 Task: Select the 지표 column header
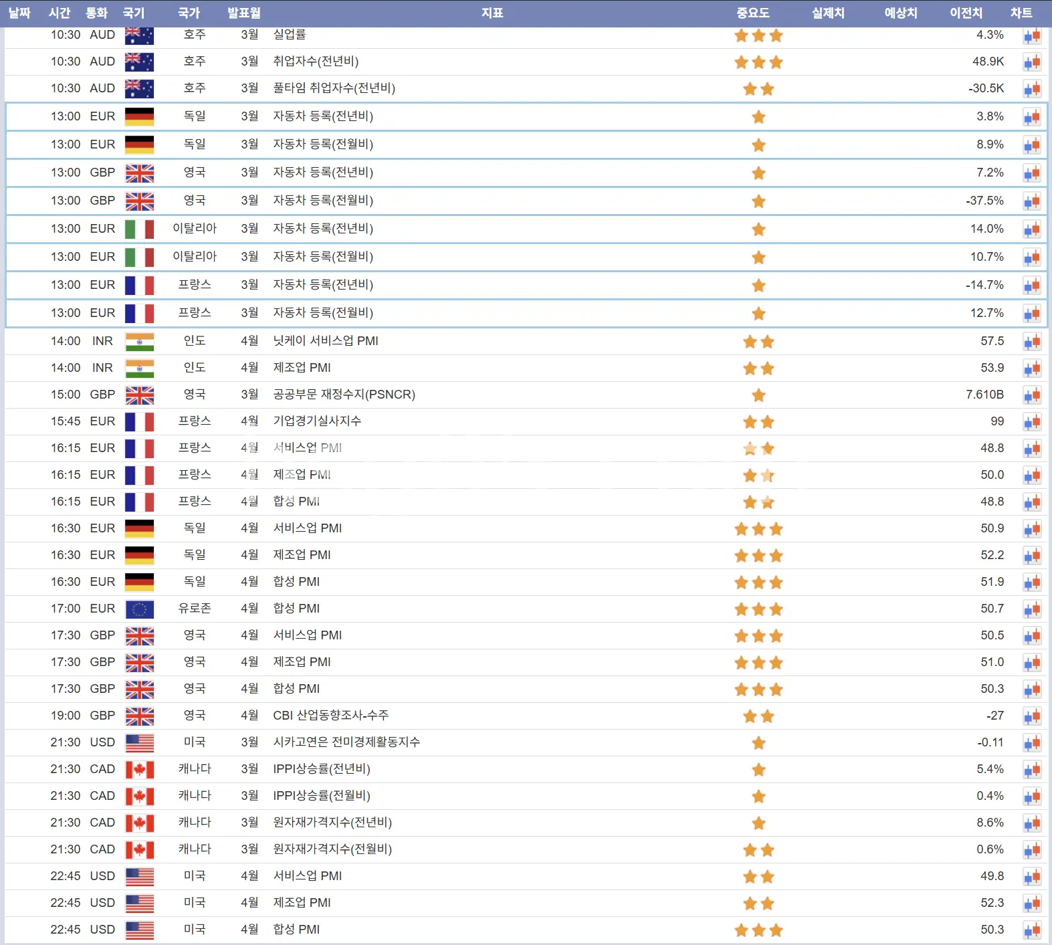492,13
